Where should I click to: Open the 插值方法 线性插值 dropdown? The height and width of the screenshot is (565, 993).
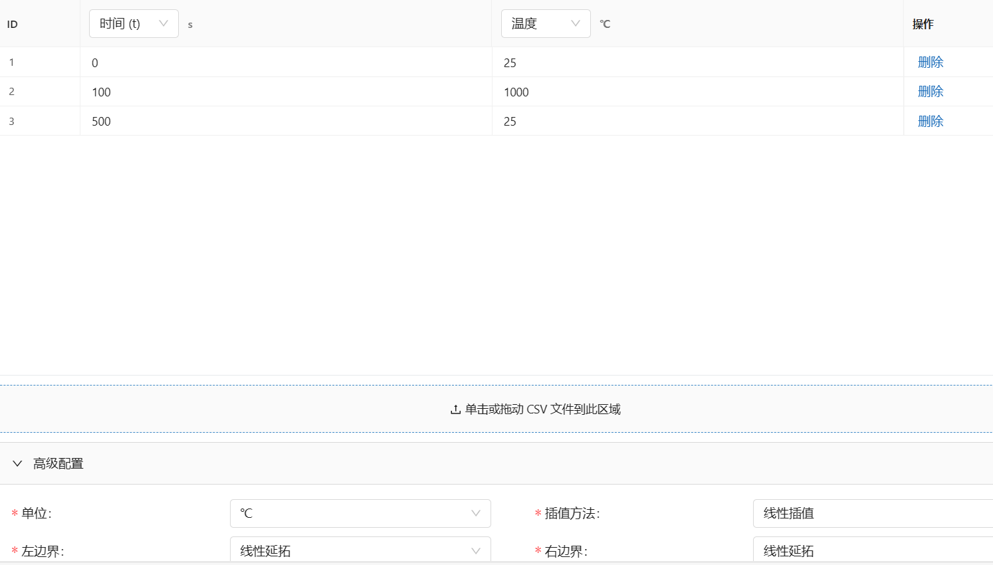[873, 513]
